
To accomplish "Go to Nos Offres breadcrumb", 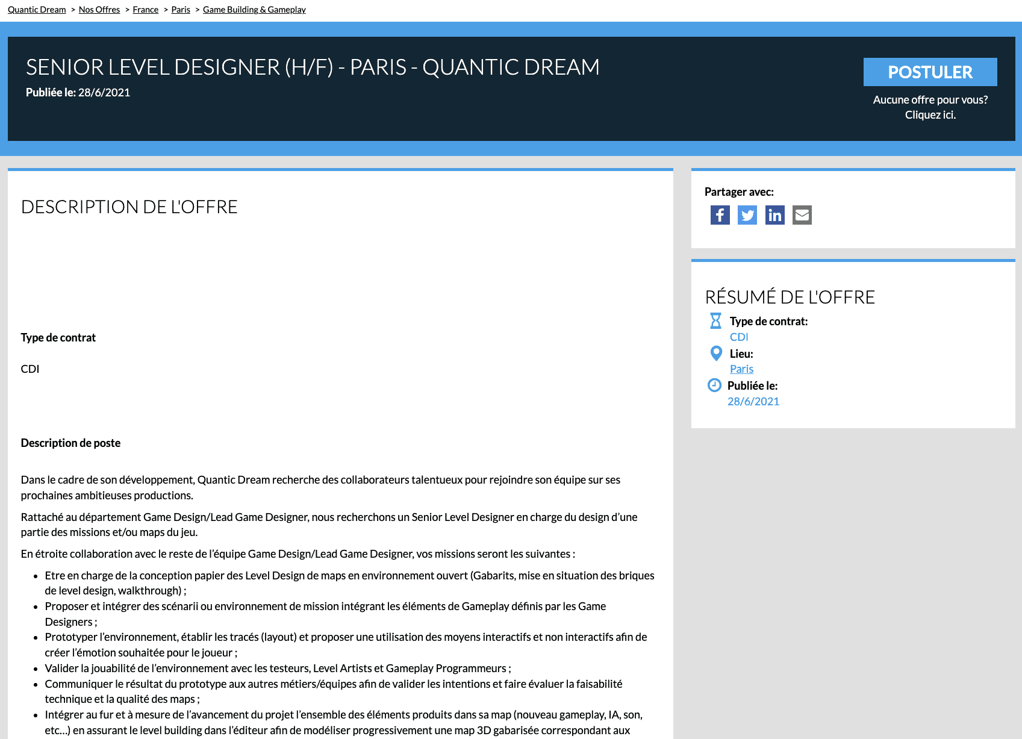I will click(x=99, y=10).
